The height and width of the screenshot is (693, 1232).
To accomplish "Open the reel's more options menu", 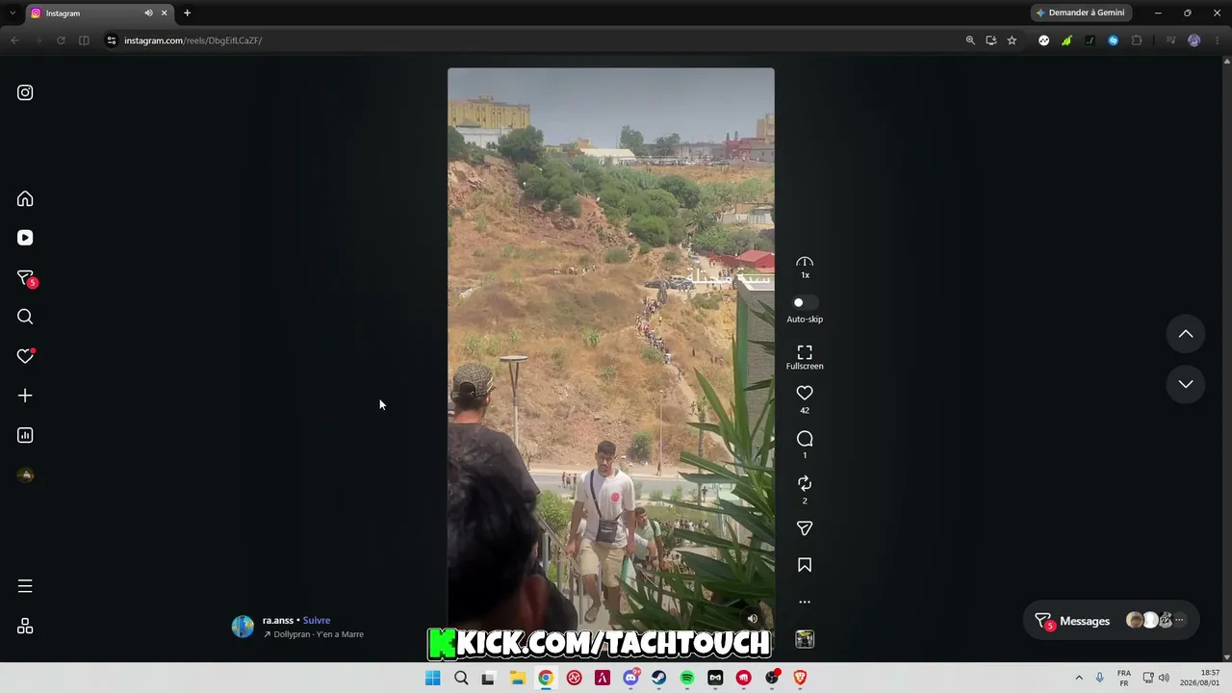I will (805, 602).
